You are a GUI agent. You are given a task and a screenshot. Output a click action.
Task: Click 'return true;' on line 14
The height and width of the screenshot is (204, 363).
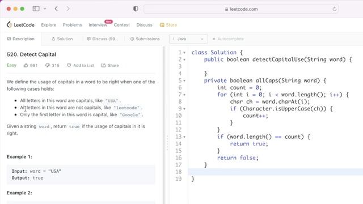point(249,144)
